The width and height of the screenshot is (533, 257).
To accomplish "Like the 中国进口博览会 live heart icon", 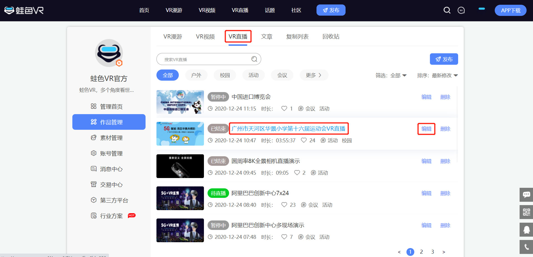I will tap(284, 109).
